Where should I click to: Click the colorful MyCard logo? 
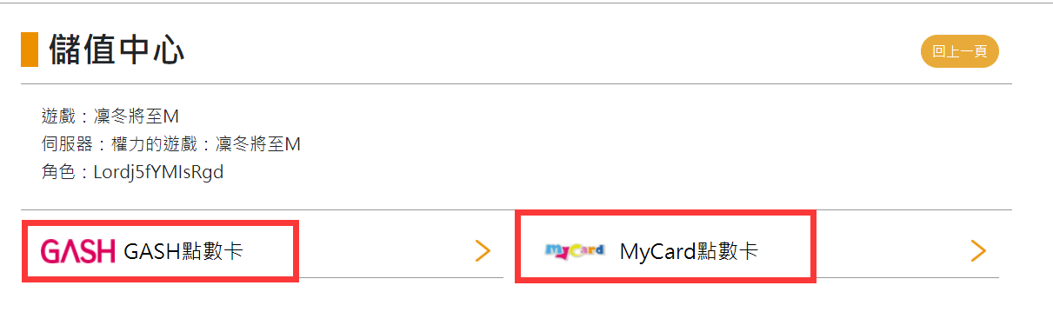point(574,251)
